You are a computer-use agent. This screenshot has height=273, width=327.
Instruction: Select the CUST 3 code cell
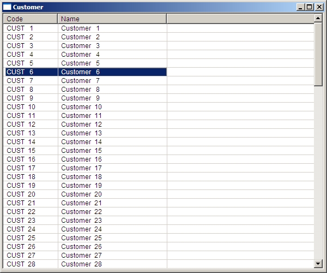pyautogui.click(x=31, y=46)
